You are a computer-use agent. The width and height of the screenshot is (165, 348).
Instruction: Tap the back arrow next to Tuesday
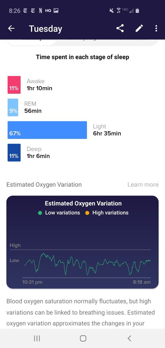pyautogui.click(x=11, y=29)
